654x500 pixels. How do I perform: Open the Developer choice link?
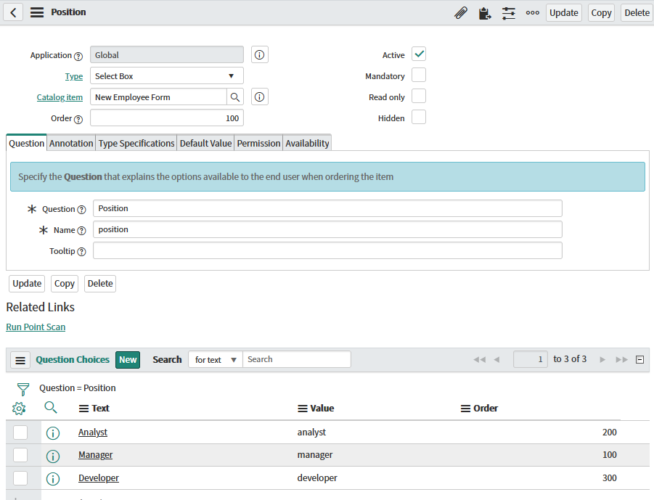coord(99,478)
